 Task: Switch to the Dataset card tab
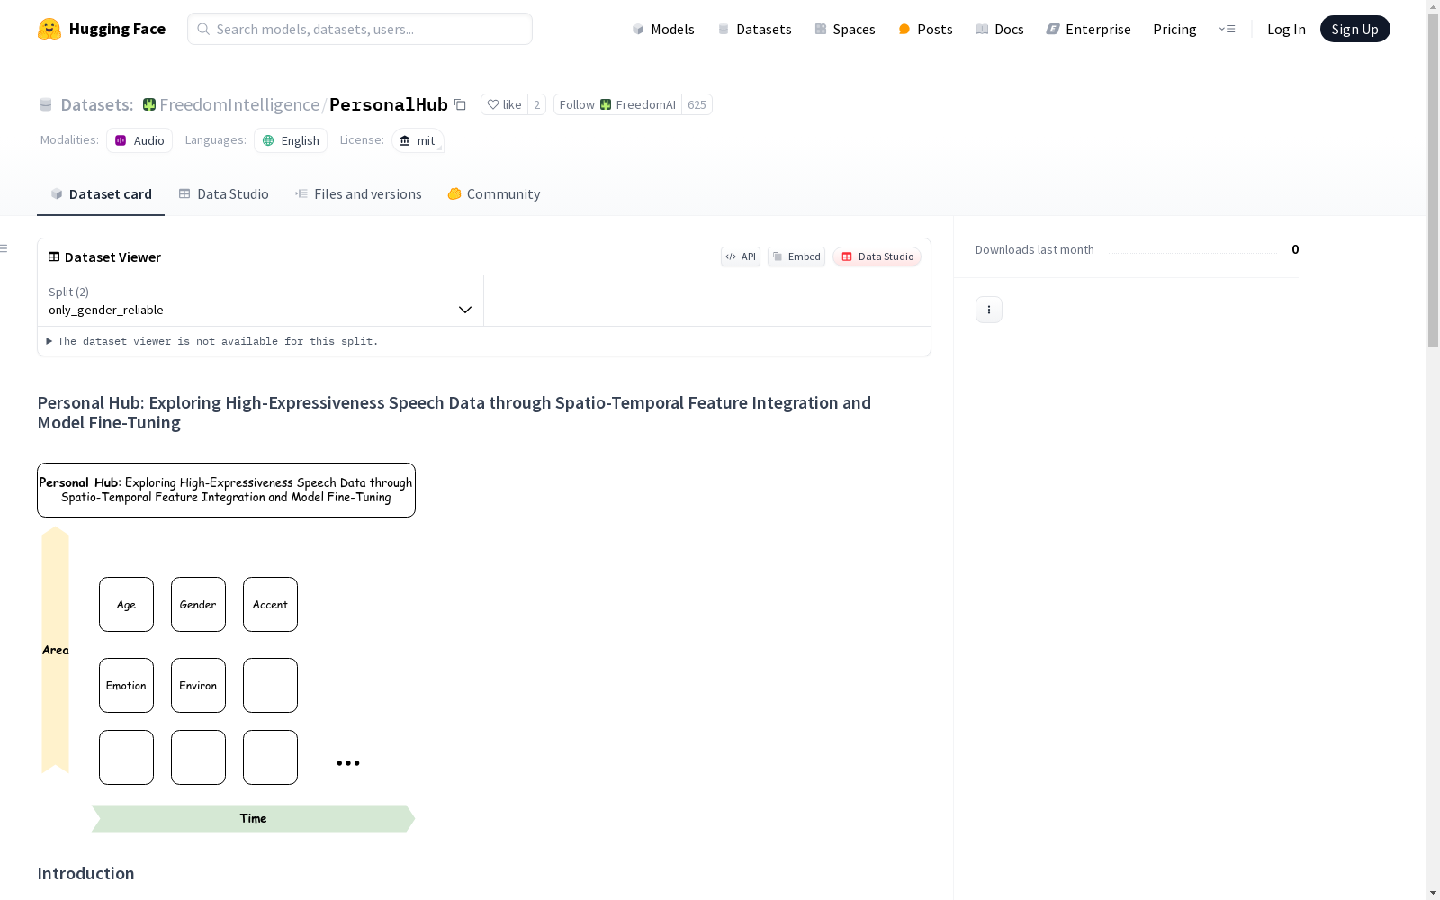point(101,194)
